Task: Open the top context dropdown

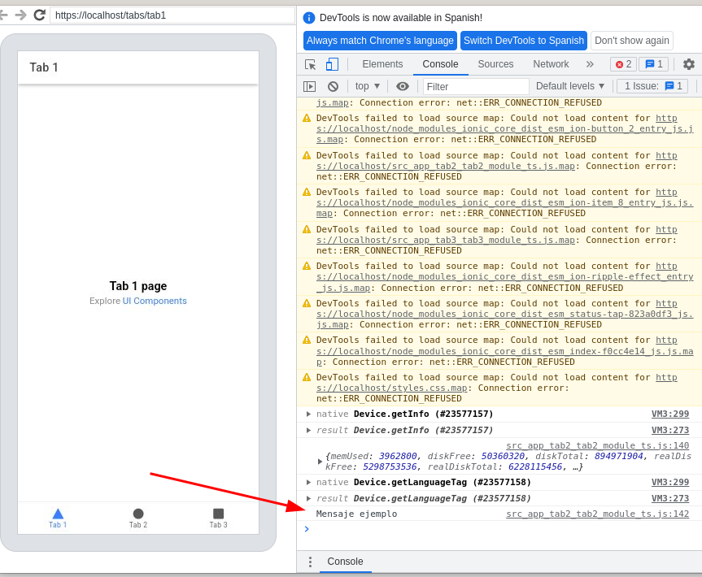Action: [x=368, y=86]
